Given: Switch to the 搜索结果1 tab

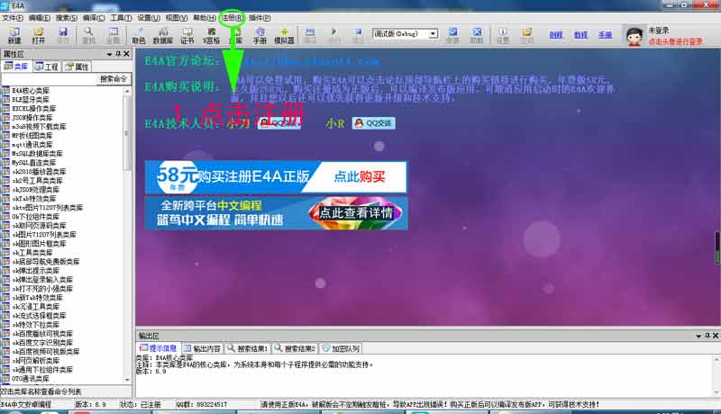Looking at the screenshot, I should click(x=247, y=348).
